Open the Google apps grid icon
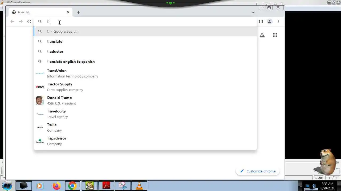The image size is (341, 191). pyautogui.click(x=275, y=35)
